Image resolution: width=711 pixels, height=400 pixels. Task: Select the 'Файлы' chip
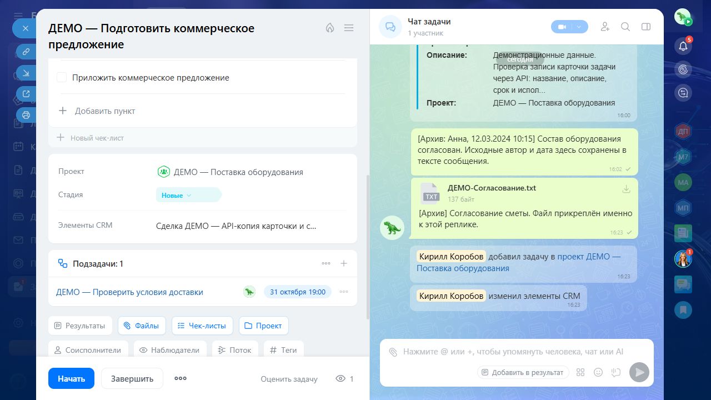click(142, 326)
